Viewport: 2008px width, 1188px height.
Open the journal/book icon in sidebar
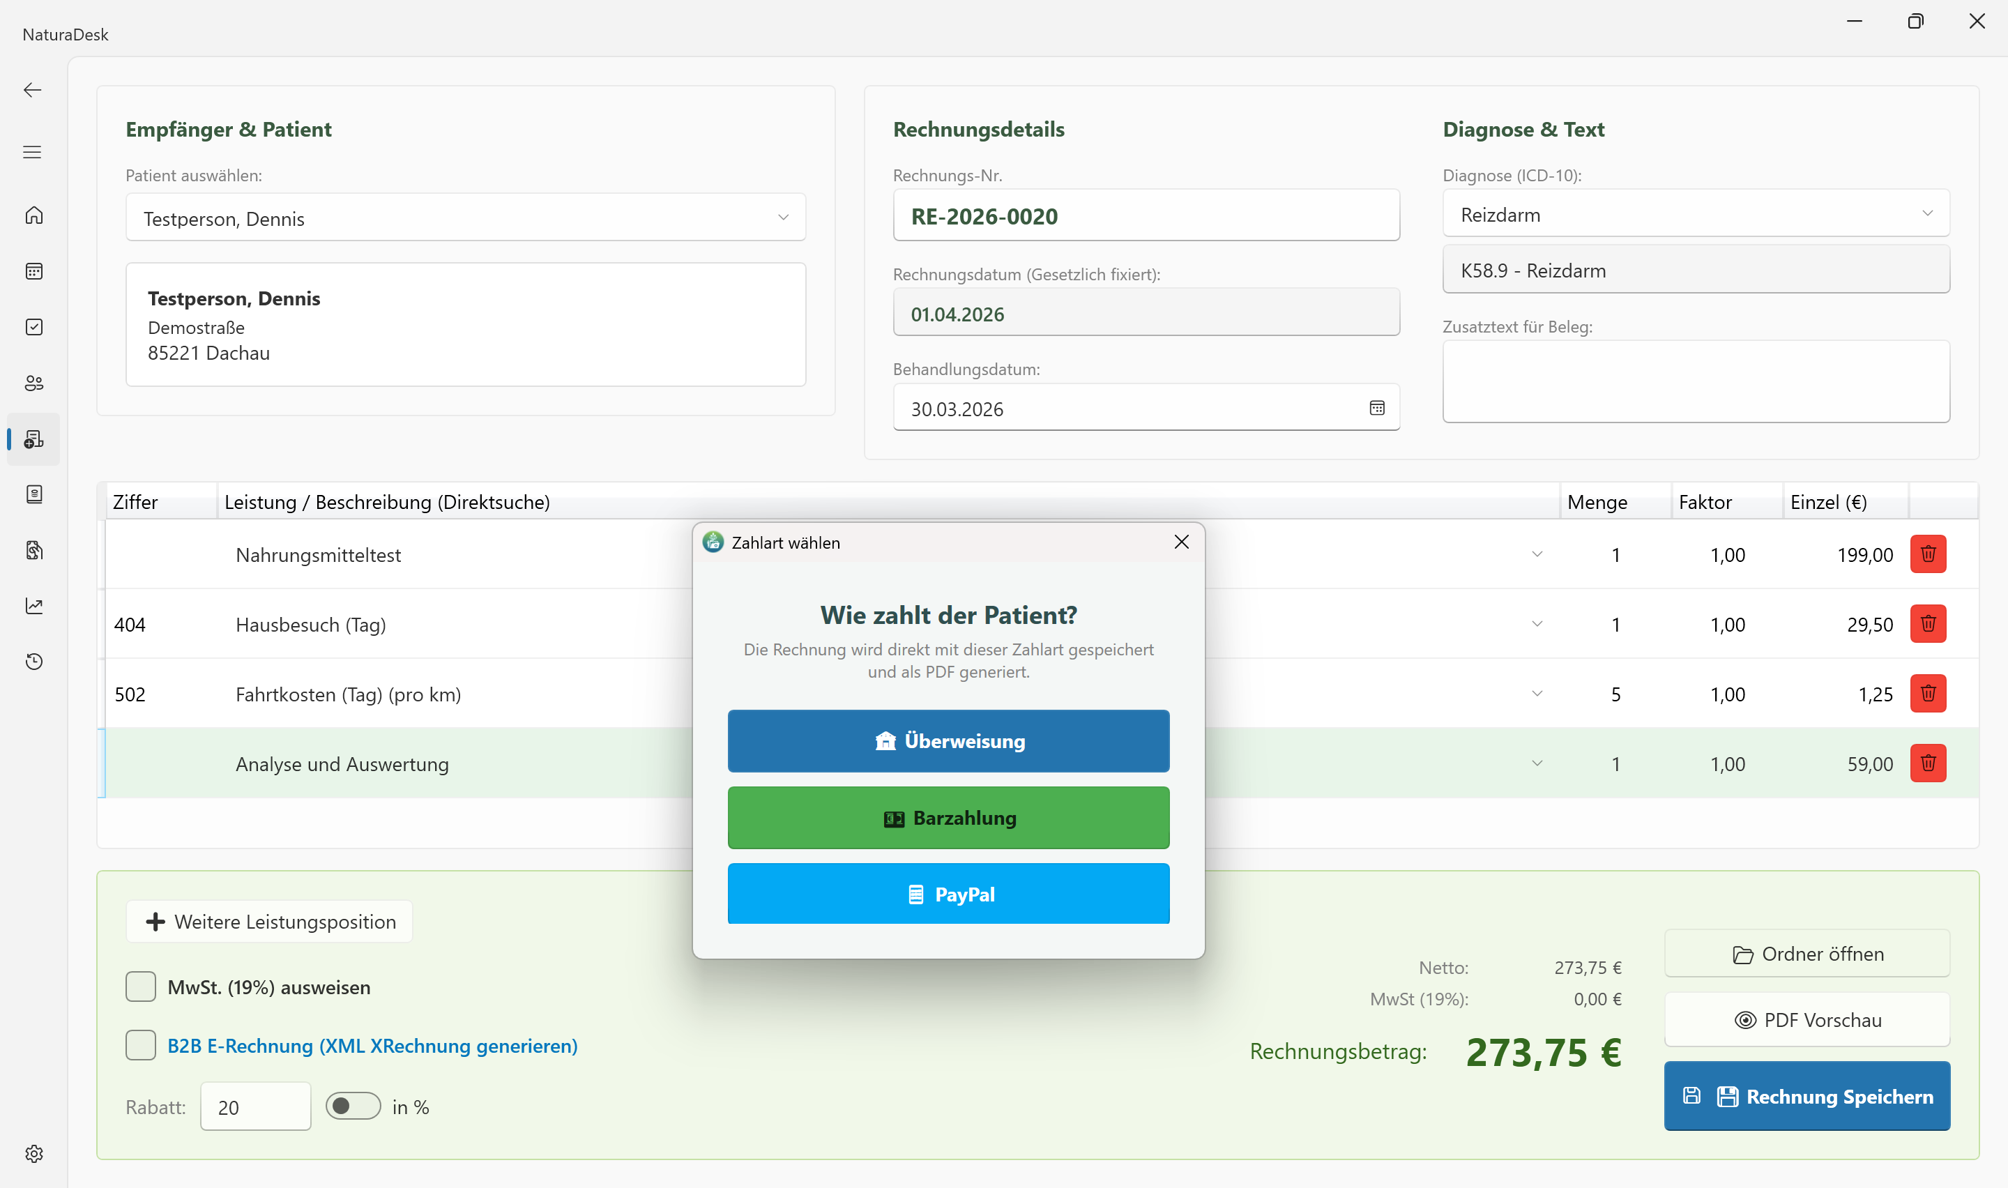coord(33,494)
